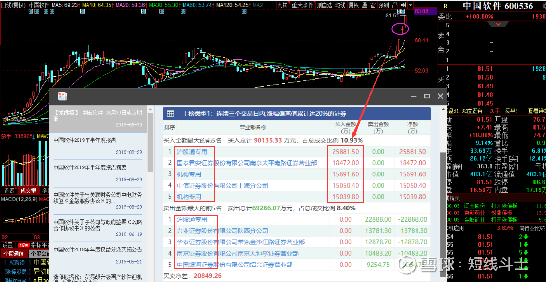Screen dimensions: 546x282
Task: Click the 日线(复权) period label
Action: (x=13, y=5)
